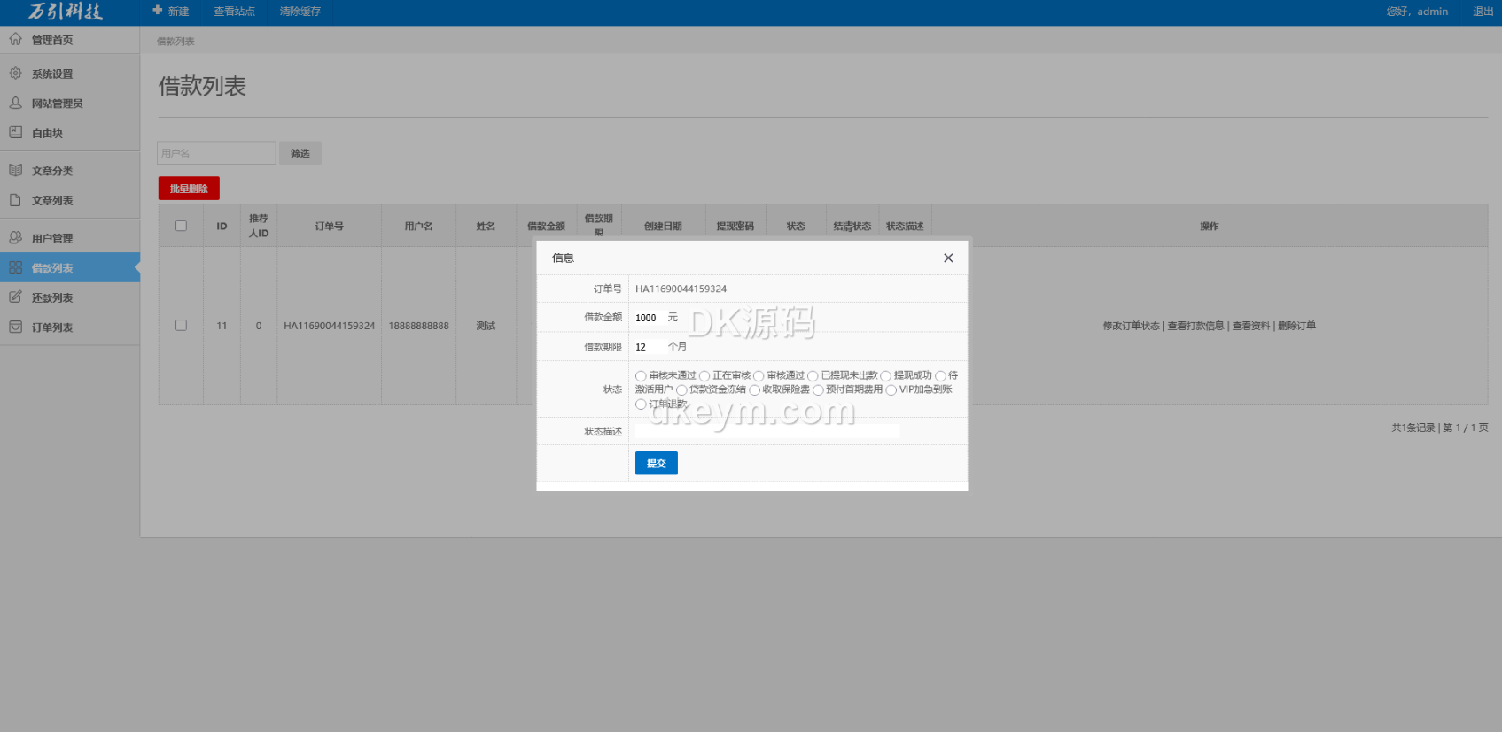The height and width of the screenshot is (732, 1502).
Task: Select the 提现成功 radio button
Action: point(885,376)
